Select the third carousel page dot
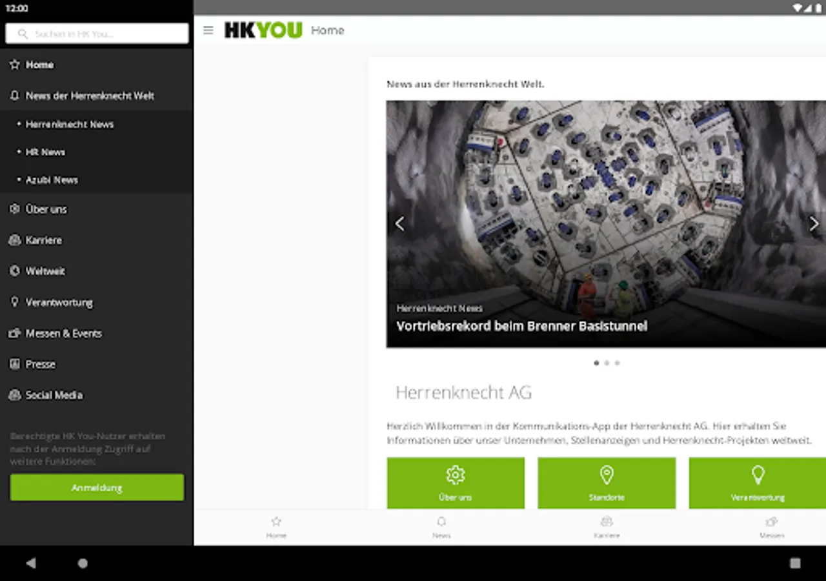 pyautogui.click(x=617, y=363)
